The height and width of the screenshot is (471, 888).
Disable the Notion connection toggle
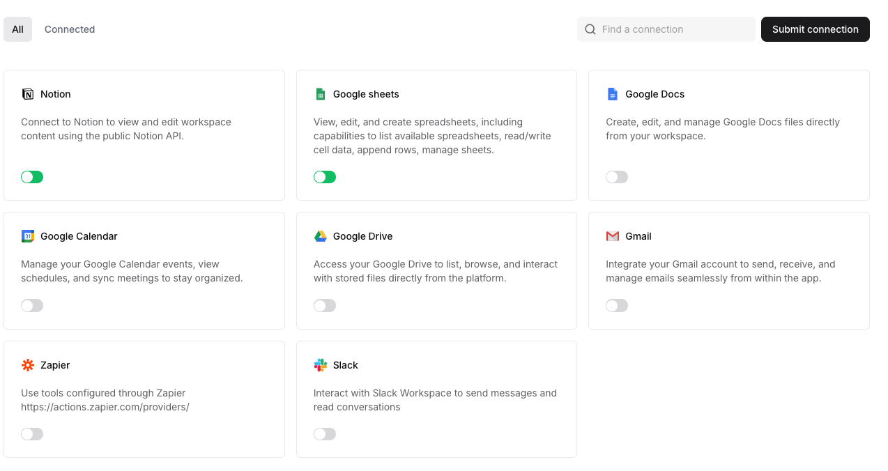(32, 177)
